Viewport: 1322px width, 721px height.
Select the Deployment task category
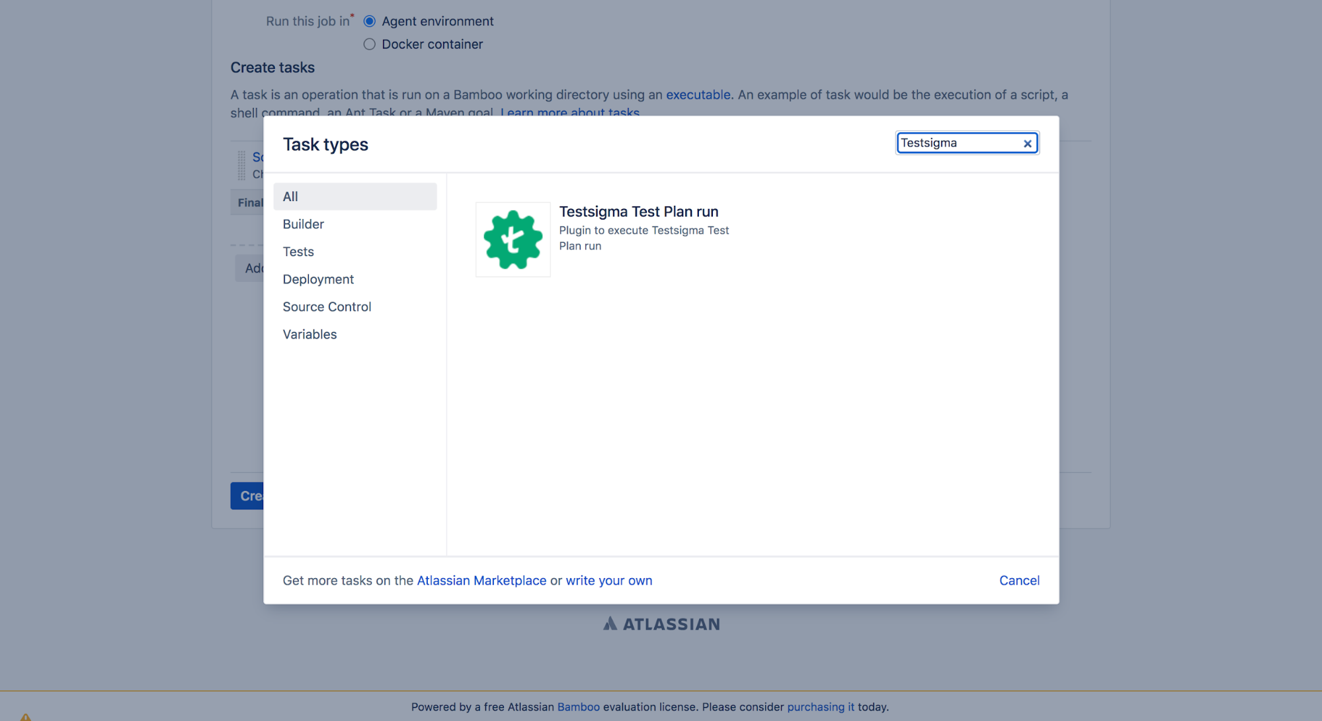pyautogui.click(x=355, y=279)
